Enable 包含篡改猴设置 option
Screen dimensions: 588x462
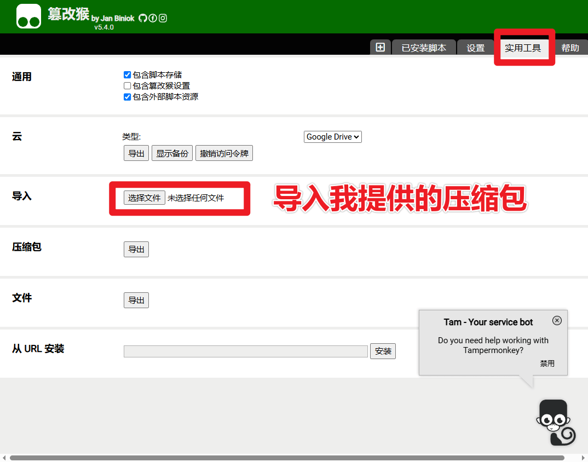(126, 85)
